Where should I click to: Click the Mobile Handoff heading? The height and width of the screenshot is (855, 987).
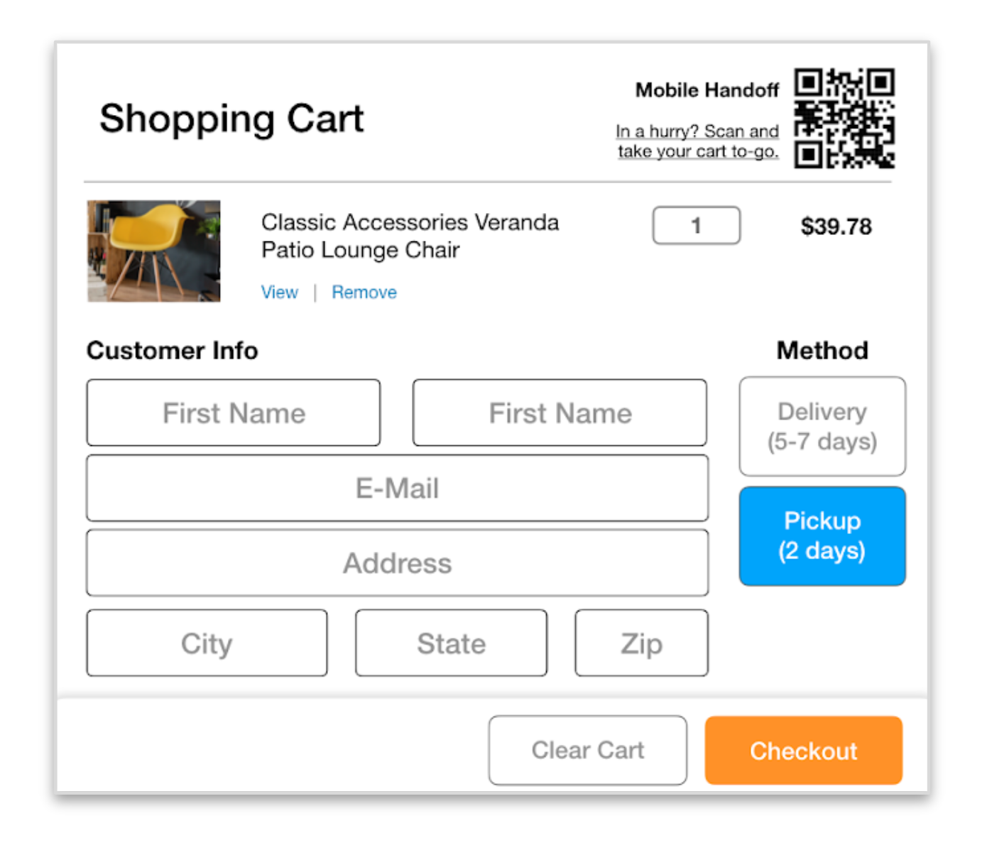(707, 90)
